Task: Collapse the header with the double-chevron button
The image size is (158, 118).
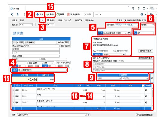Action: (x=152, y=78)
